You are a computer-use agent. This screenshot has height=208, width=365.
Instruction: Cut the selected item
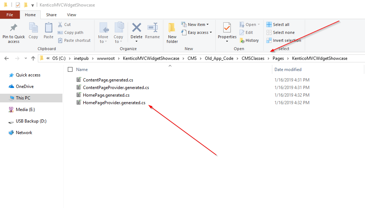tap(65, 25)
